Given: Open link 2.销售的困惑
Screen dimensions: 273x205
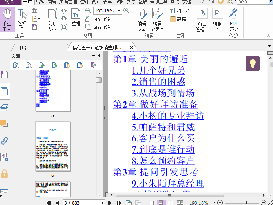Looking at the screenshot, I should (158, 82).
